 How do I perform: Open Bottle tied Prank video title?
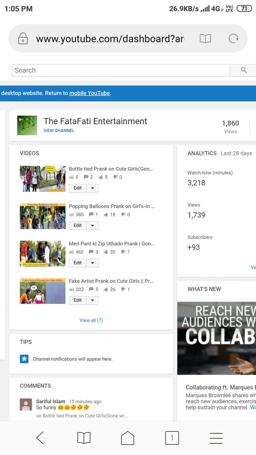tap(111, 169)
